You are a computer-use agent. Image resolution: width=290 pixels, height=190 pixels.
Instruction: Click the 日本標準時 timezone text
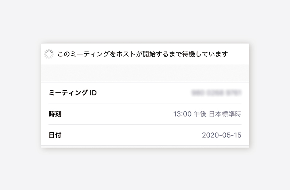tap(225, 114)
